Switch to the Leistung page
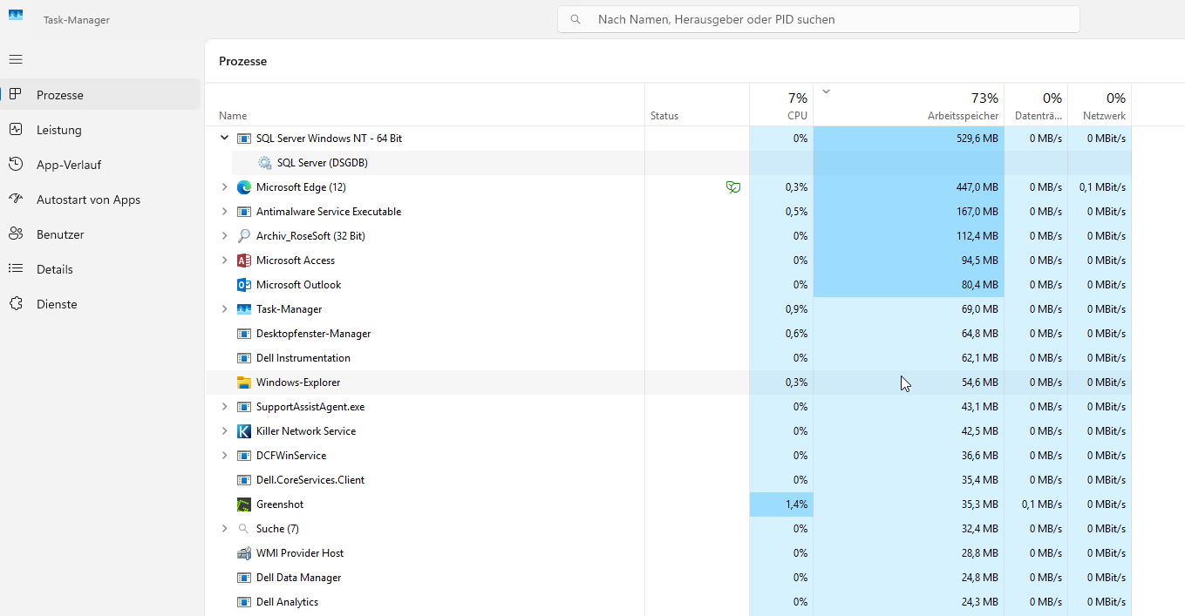Viewport: 1185px width, 616px height. coord(101,130)
